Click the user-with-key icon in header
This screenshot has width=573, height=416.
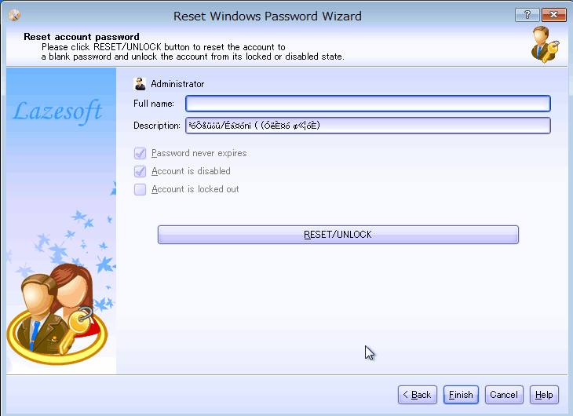[x=545, y=44]
